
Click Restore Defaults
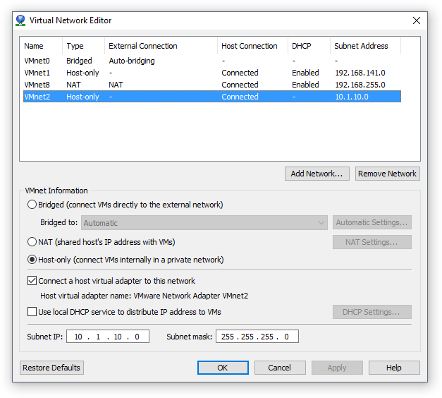click(x=51, y=368)
